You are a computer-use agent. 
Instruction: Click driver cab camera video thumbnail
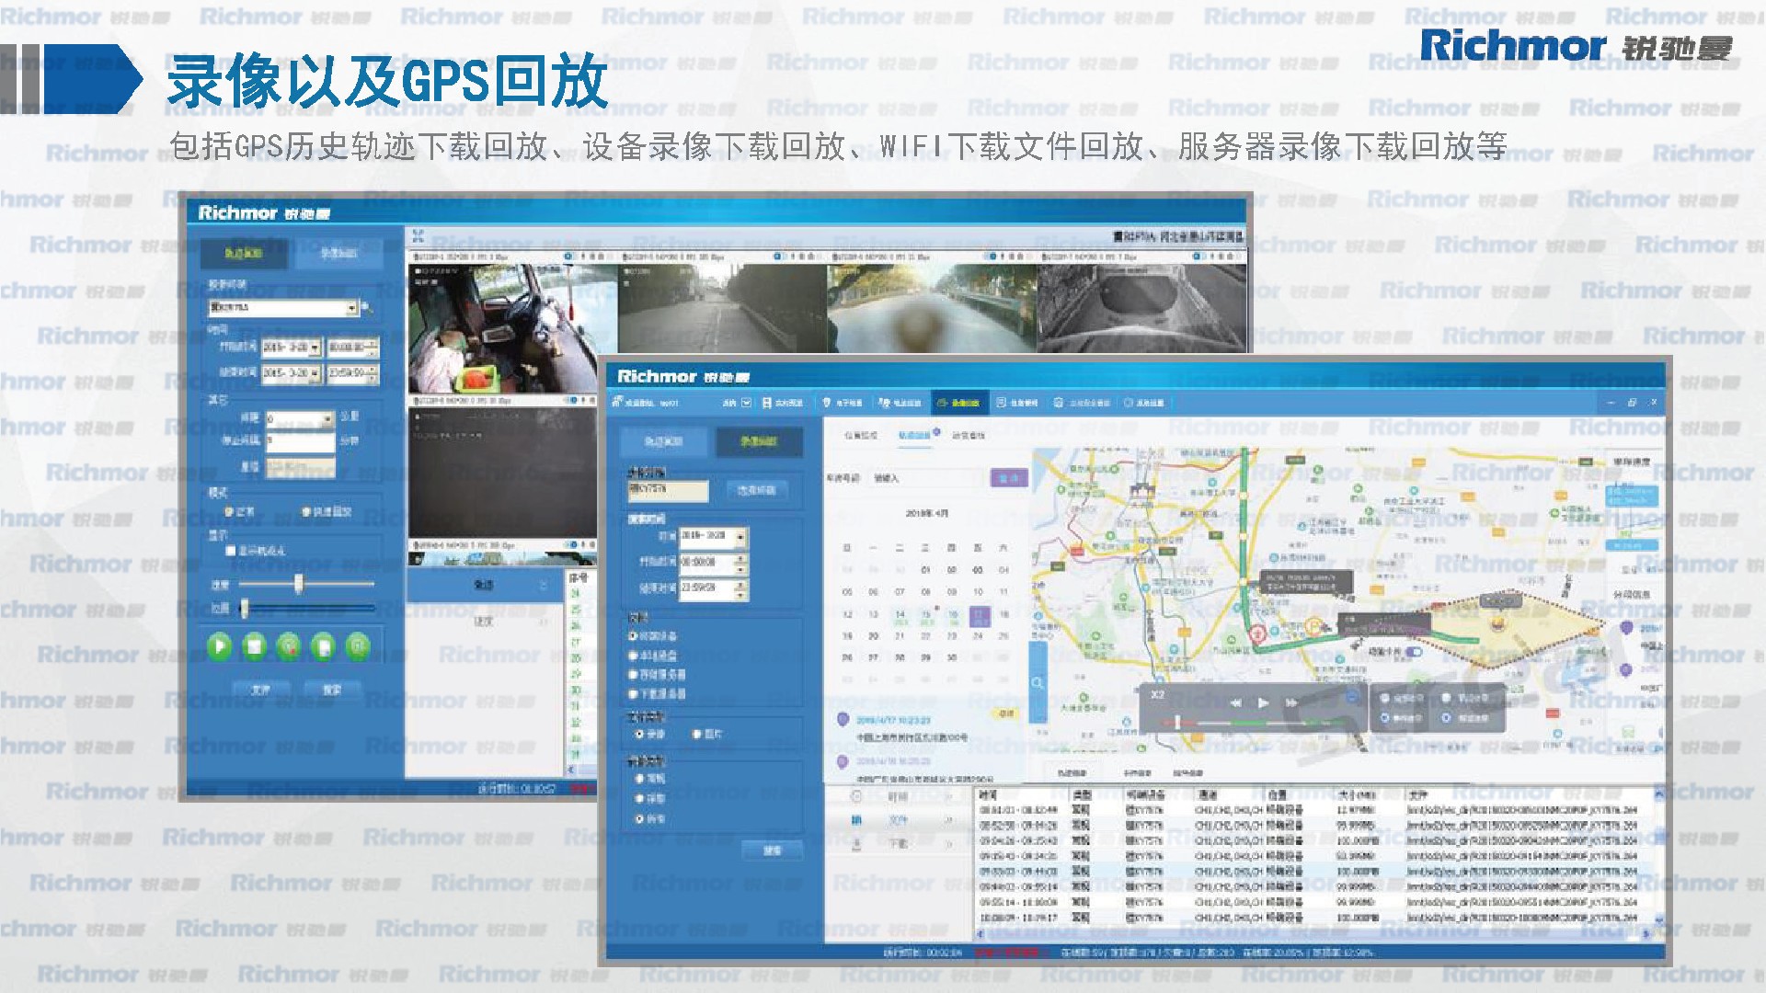click(x=500, y=327)
